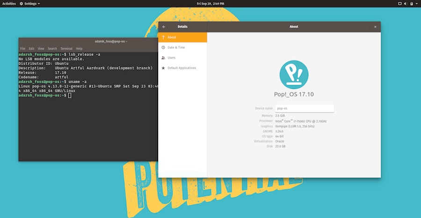The image size is (421, 218).
Task: Open the clock calendar in top bar
Action: point(210,4)
